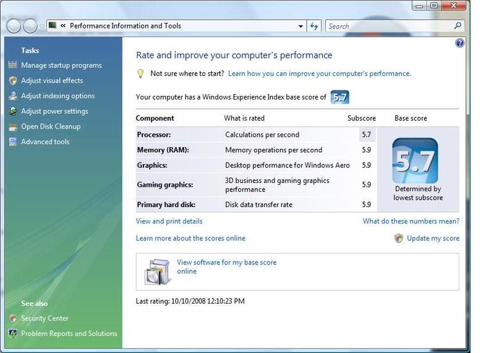Click the Last rating date text
Image resolution: width=494 pixels, height=353 pixels.
[190, 301]
